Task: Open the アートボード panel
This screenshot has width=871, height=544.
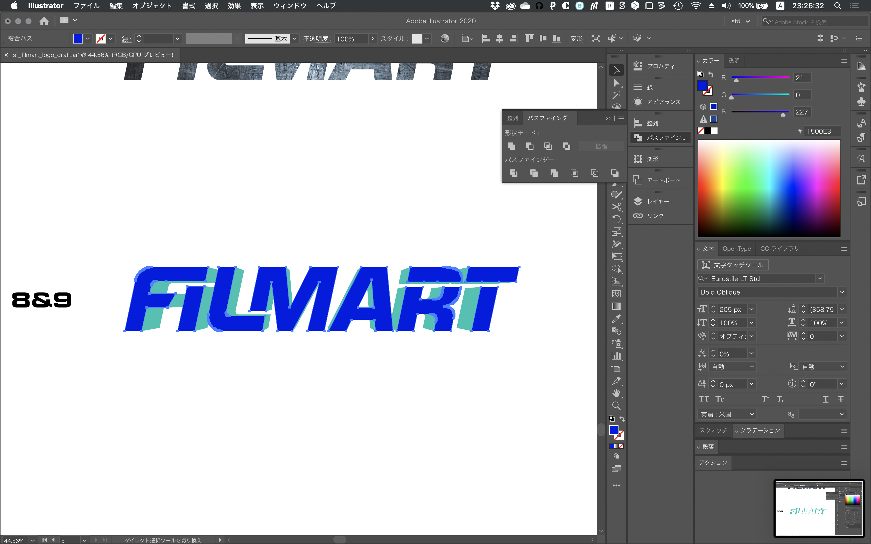Action: 660,180
